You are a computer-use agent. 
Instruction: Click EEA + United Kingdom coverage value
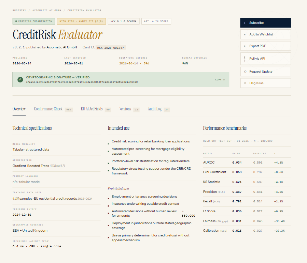tap(30, 231)
